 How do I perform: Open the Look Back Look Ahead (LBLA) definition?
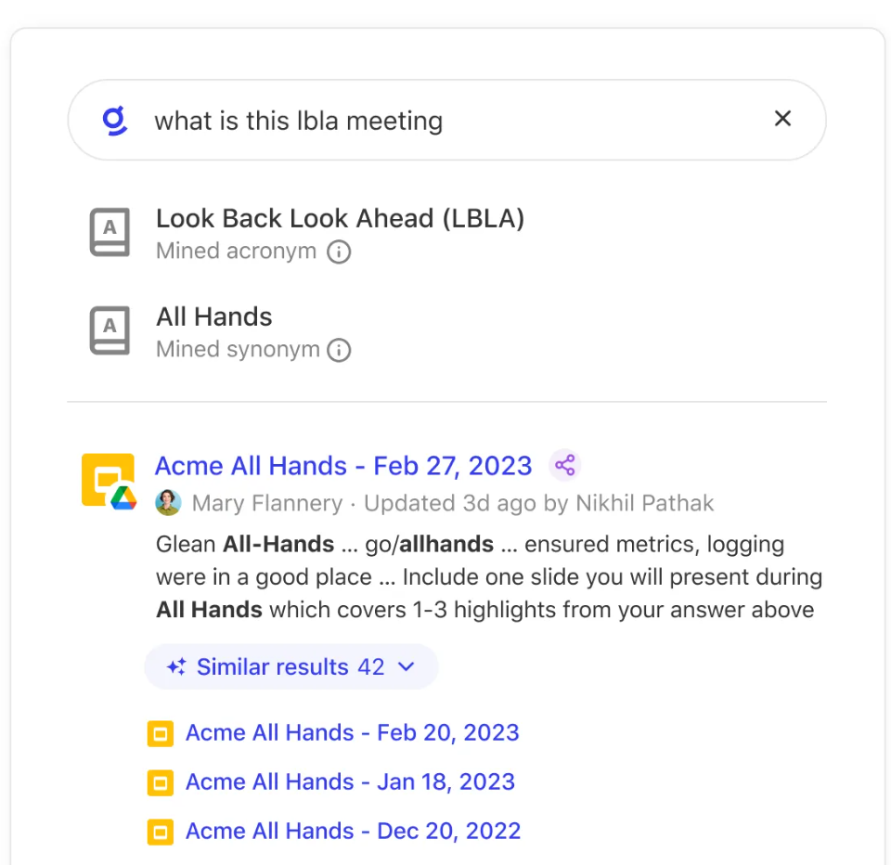click(340, 219)
